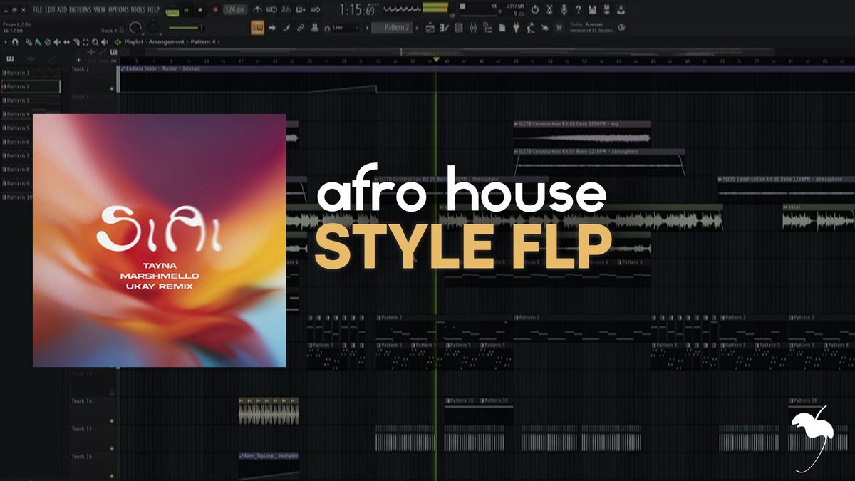Click the main pitch knob
This screenshot has height=481, width=855.
[153, 28]
